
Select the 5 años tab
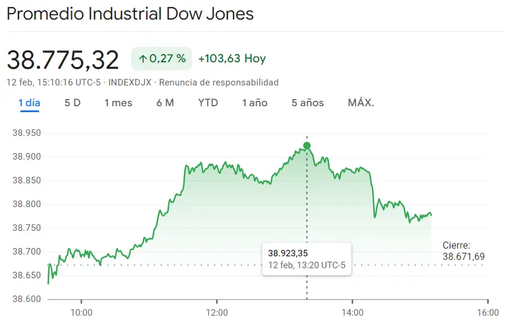click(x=308, y=103)
